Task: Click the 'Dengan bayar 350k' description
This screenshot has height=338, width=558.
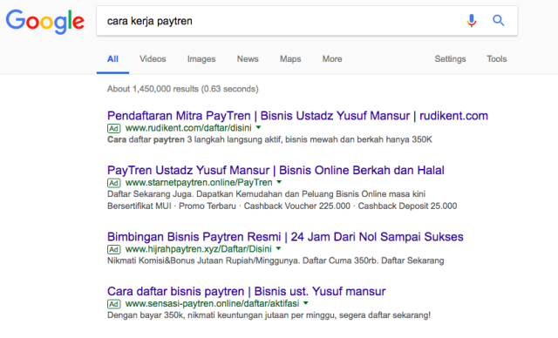Action: pyautogui.click(x=269, y=315)
